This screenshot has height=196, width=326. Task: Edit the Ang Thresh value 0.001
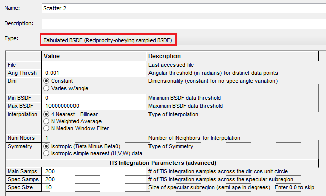(94, 73)
